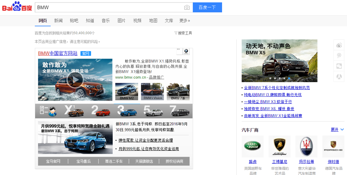The height and width of the screenshot is (175, 347).
Task: Click the 宝马官网 button
Action: coord(53,161)
